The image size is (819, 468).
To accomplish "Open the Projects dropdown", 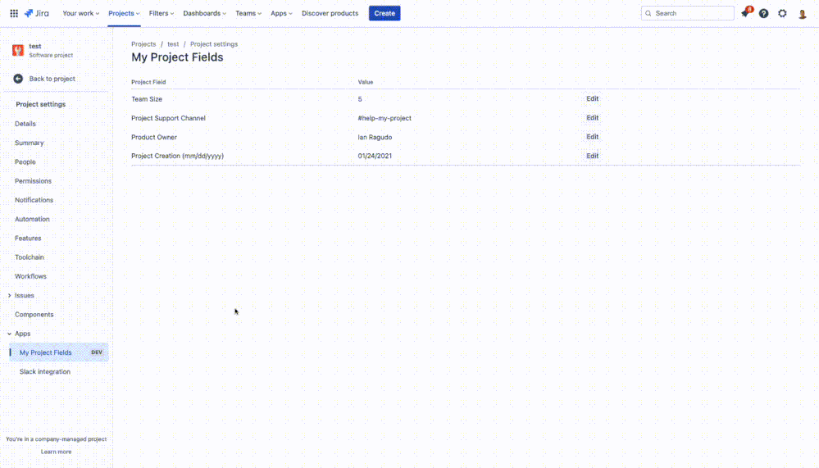I will click(x=124, y=14).
